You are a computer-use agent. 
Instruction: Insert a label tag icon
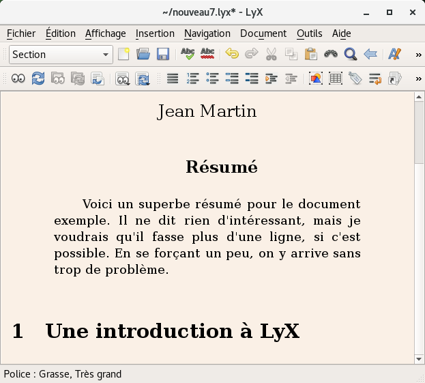click(x=355, y=79)
